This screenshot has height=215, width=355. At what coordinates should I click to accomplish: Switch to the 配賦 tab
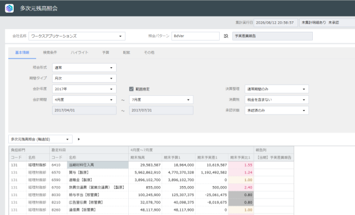click(x=127, y=53)
